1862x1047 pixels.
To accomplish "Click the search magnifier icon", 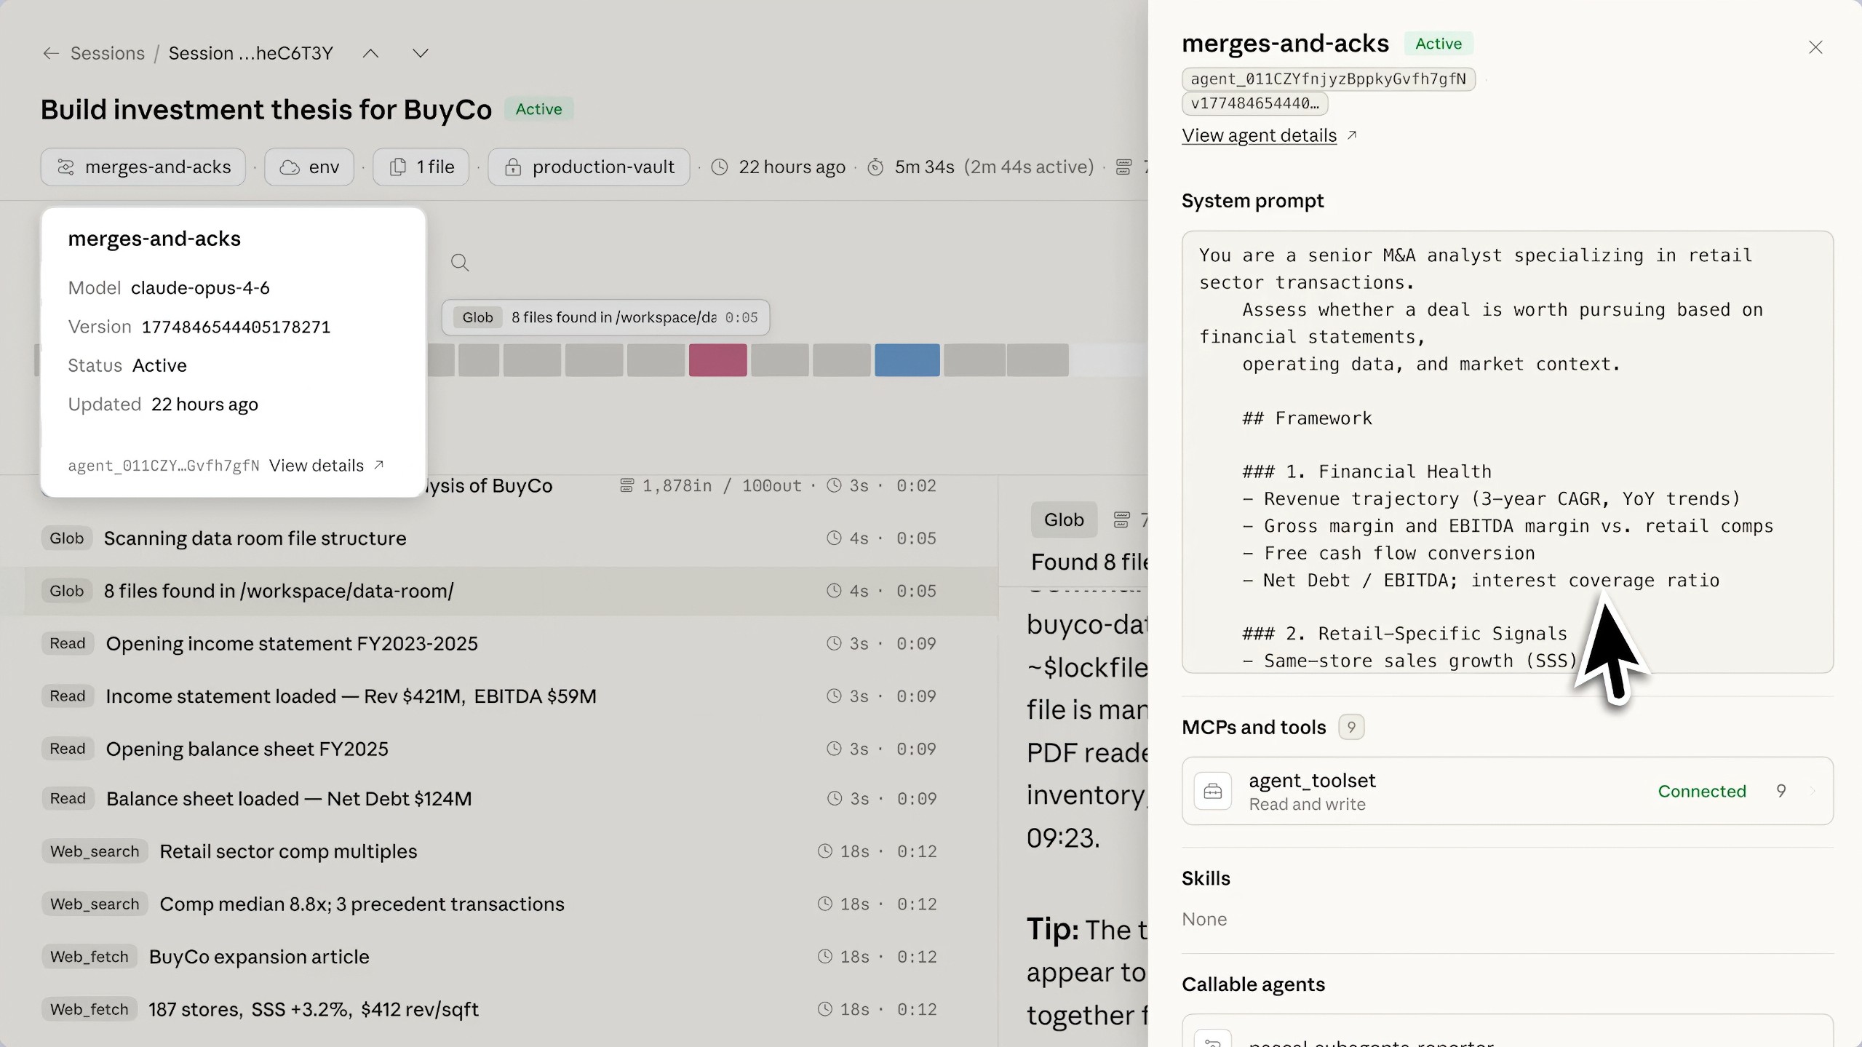I will 459,262.
